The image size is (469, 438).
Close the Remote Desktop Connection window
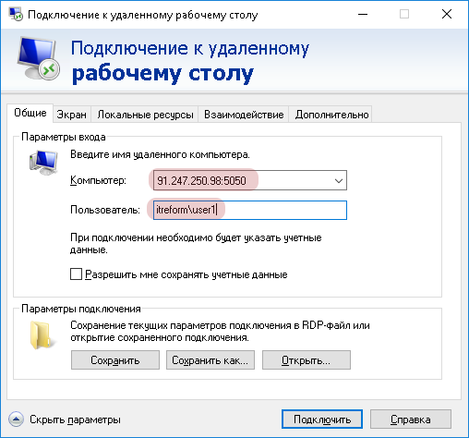pyautogui.click(x=447, y=14)
